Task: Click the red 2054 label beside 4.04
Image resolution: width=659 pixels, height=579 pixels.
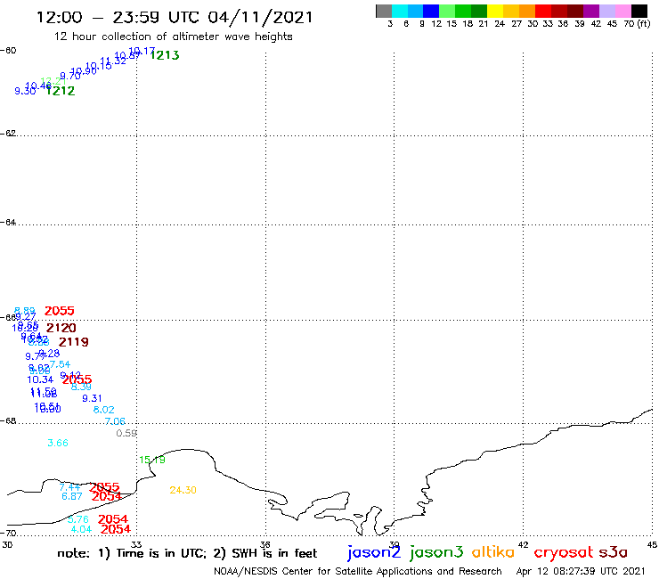Action: pyautogui.click(x=116, y=529)
